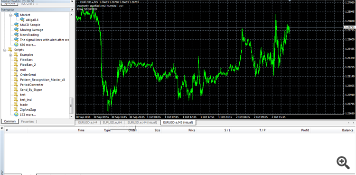356x175 pixels.
Task: Open the first EURUSD.e,H4 chart tab
Action: [88, 122]
